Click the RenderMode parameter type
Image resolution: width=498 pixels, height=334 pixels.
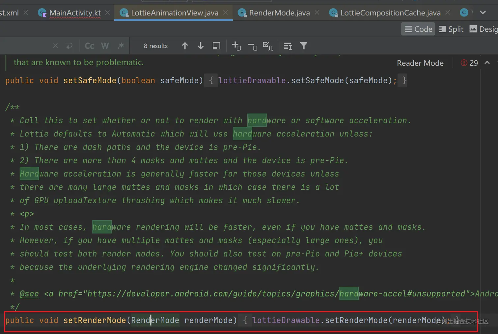[155, 320]
